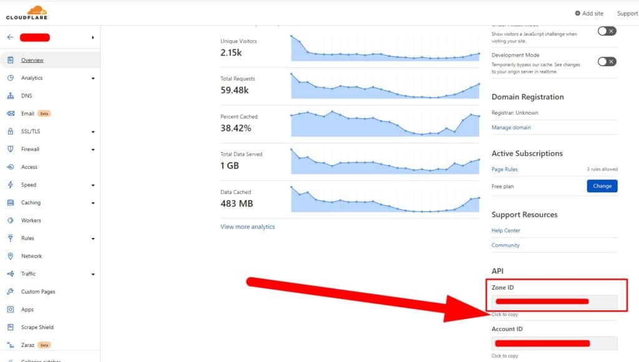639x362 pixels.
Task: Click the Analytics clock icon
Action: (x=11, y=78)
